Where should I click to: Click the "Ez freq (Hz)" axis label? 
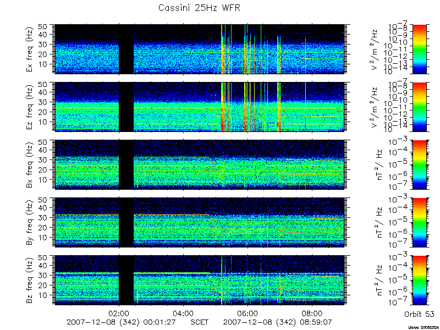coord(30,107)
